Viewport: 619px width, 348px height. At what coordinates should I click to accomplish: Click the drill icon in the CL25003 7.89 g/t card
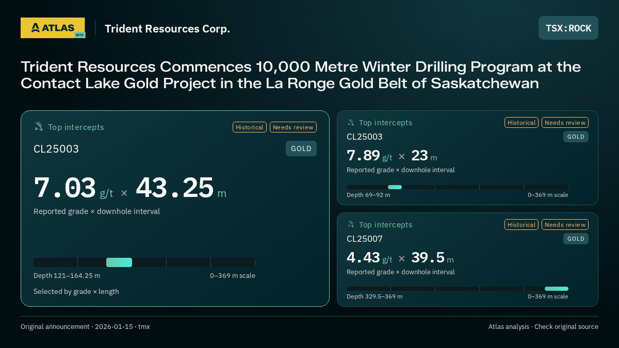(351, 122)
